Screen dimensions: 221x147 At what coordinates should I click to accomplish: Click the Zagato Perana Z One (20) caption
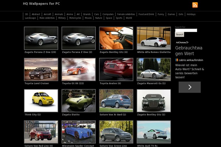point(40,52)
